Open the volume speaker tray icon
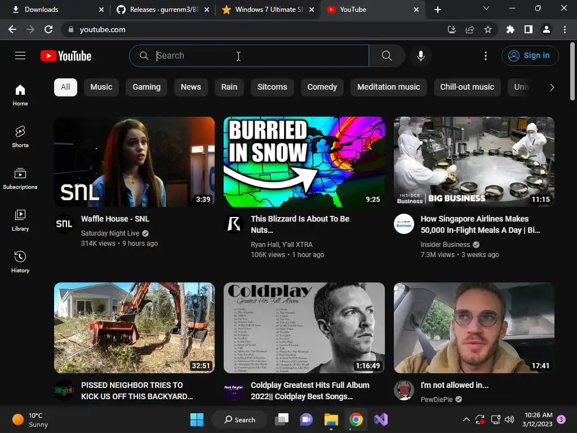The image size is (577, 433). [x=509, y=419]
